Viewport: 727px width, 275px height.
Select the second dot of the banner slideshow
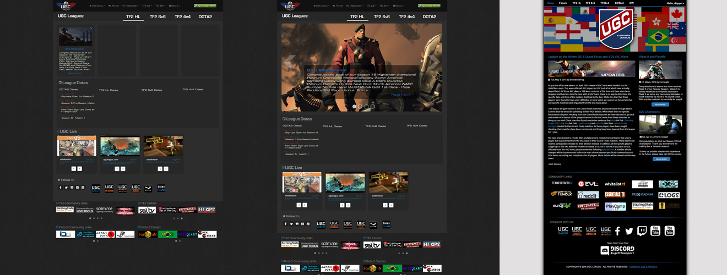pos(360,106)
